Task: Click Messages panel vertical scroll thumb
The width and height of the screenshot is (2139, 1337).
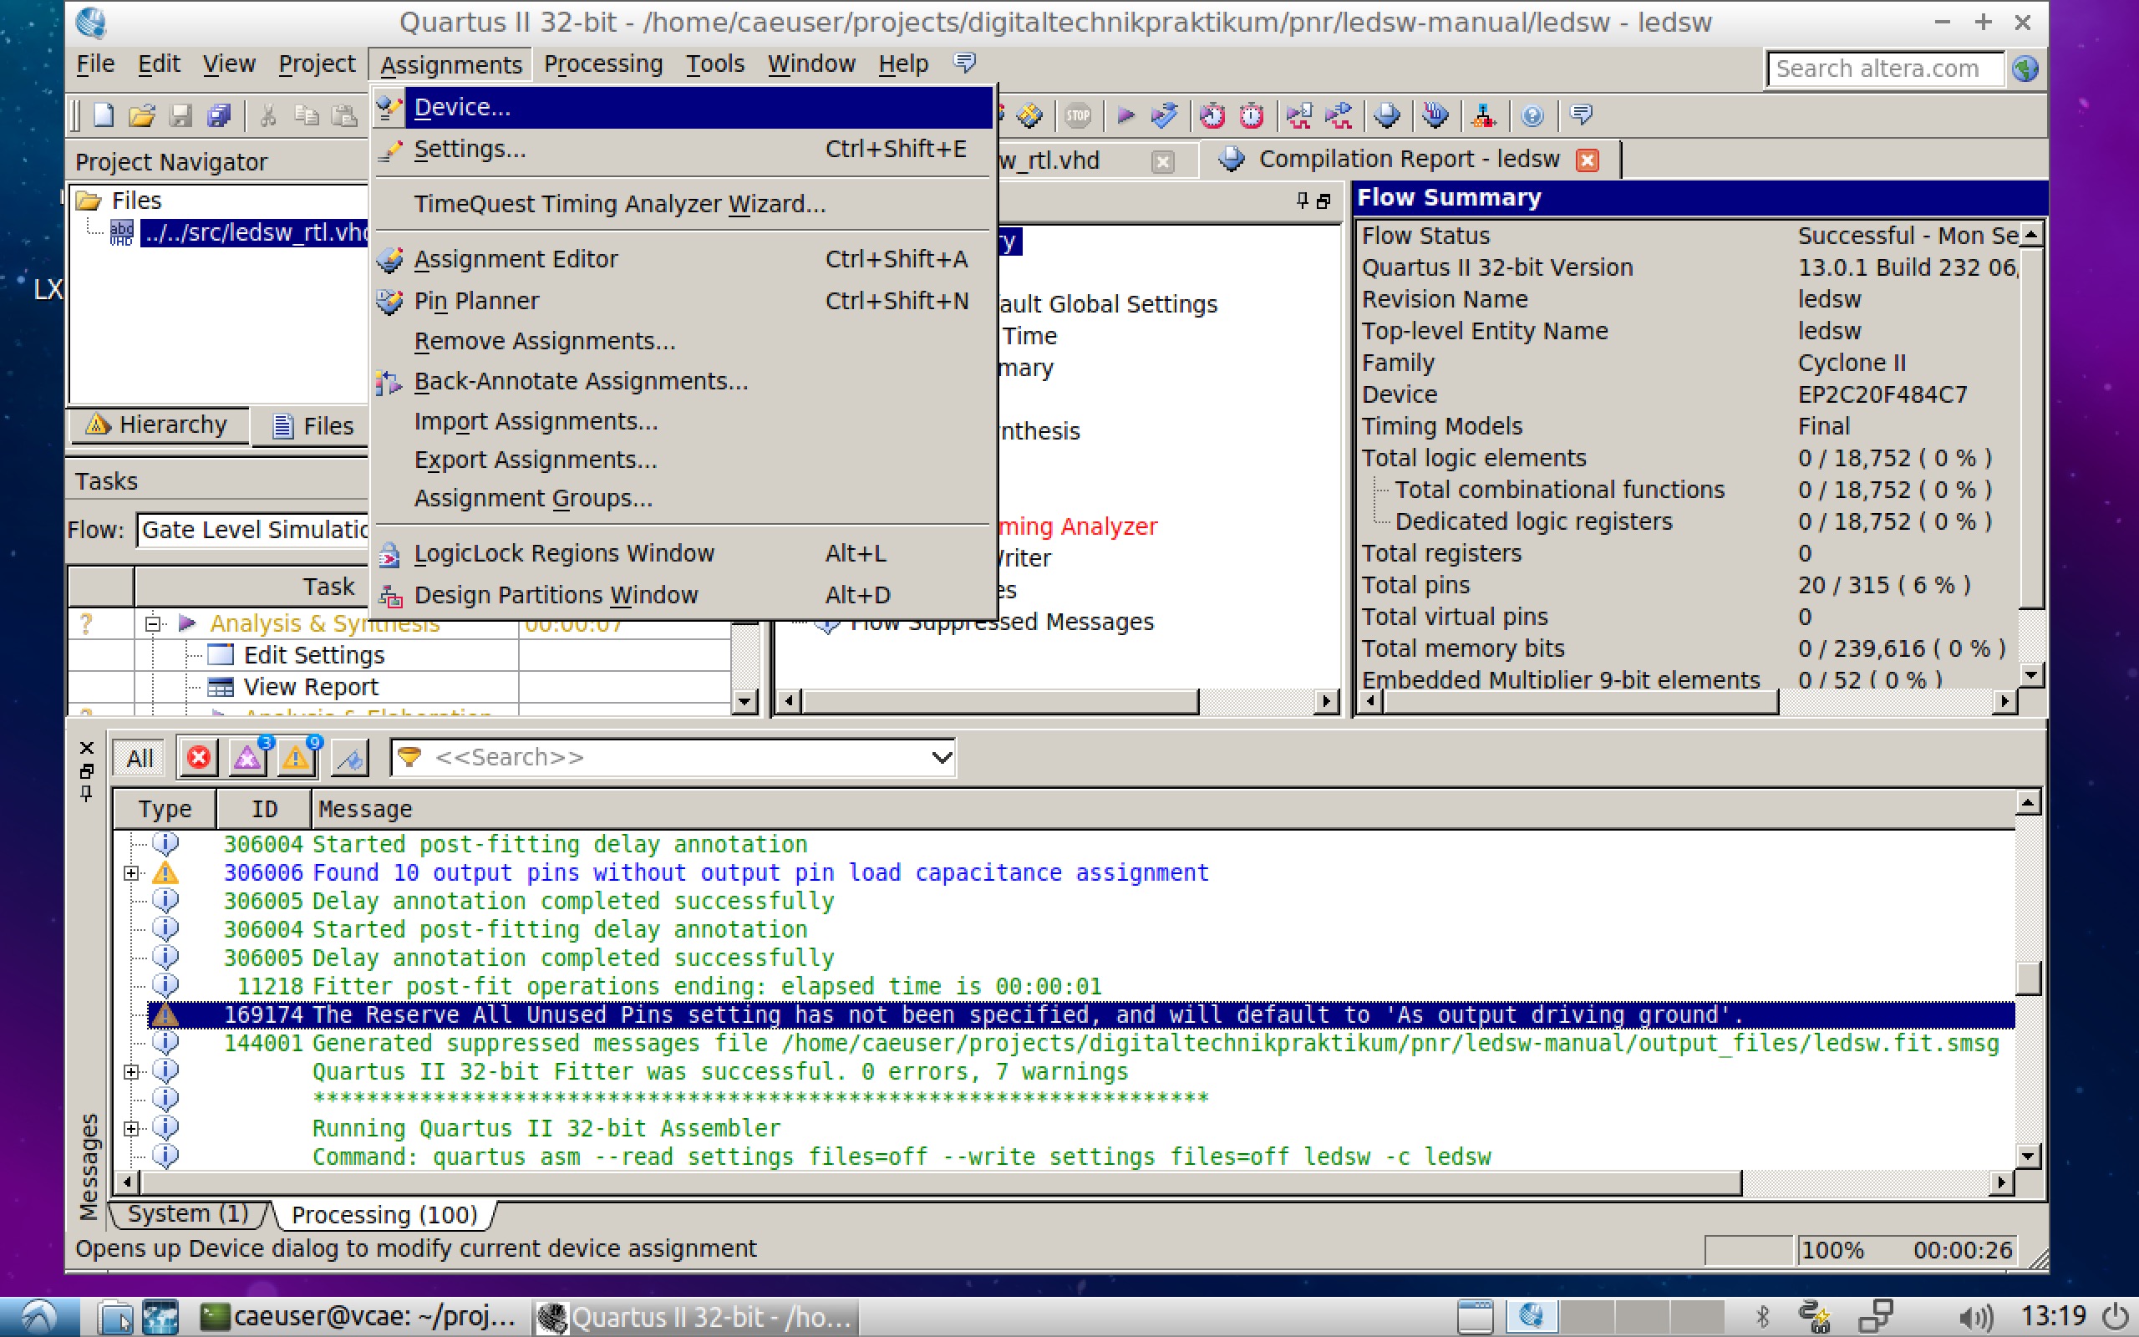Action: (2028, 978)
